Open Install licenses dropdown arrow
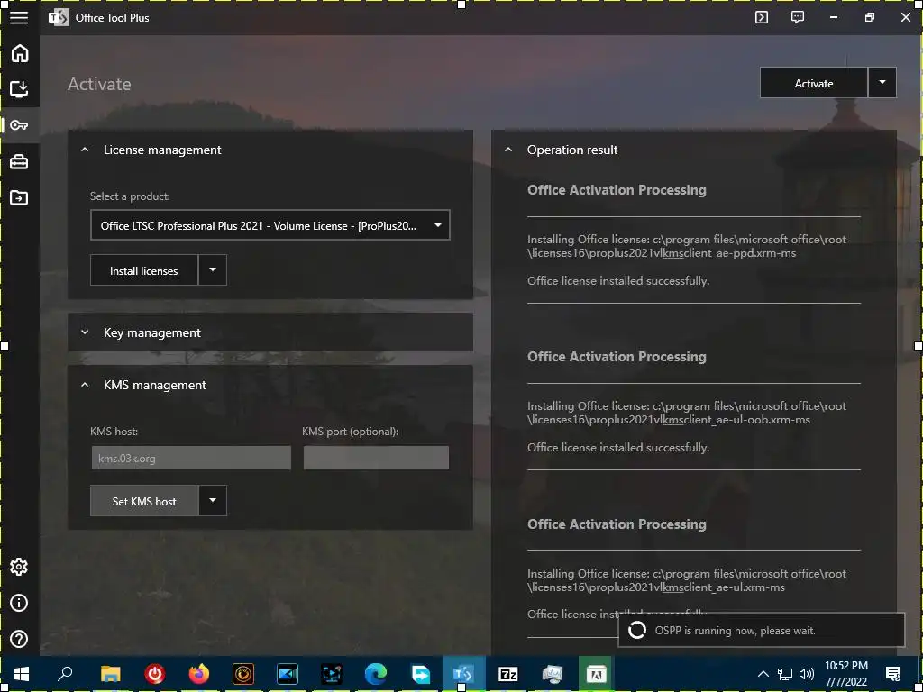The height and width of the screenshot is (692, 923). (213, 270)
